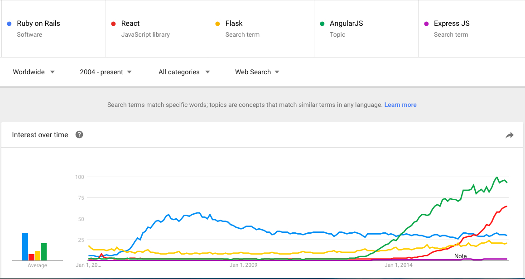Expand the All categories dropdown

click(184, 72)
